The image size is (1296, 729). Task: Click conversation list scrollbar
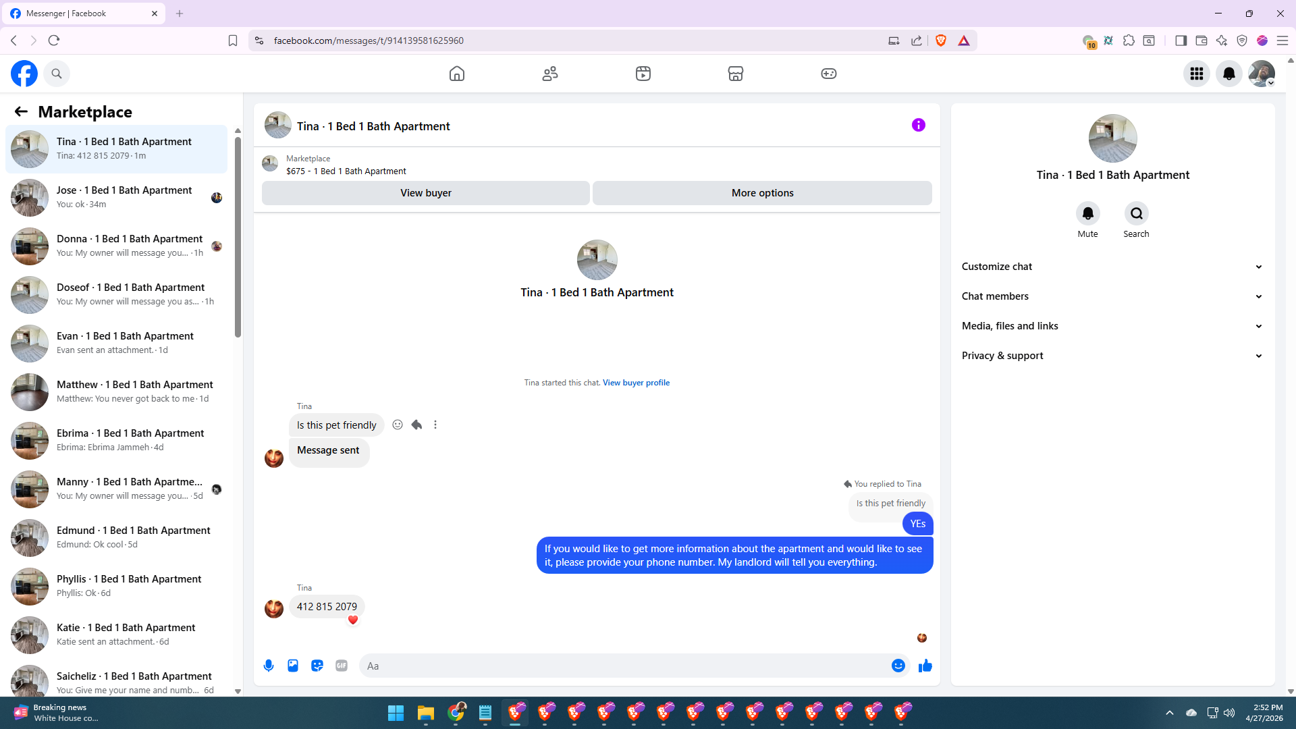click(x=238, y=236)
